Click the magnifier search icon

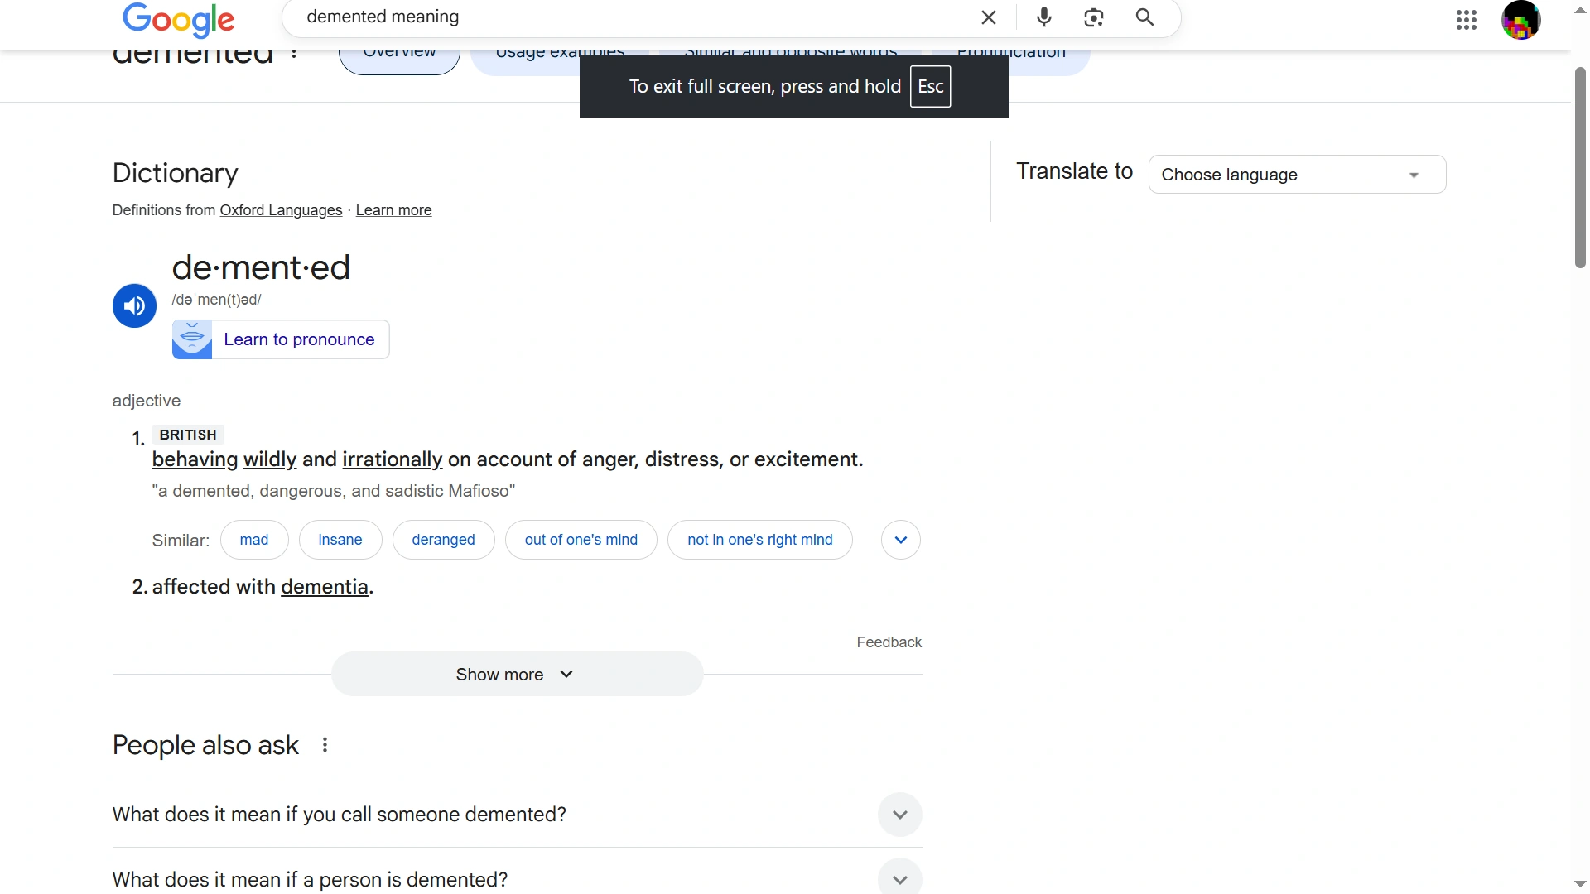point(1144,17)
